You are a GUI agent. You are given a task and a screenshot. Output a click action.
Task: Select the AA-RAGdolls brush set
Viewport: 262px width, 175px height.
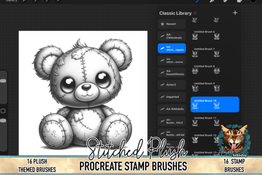click(x=172, y=109)
